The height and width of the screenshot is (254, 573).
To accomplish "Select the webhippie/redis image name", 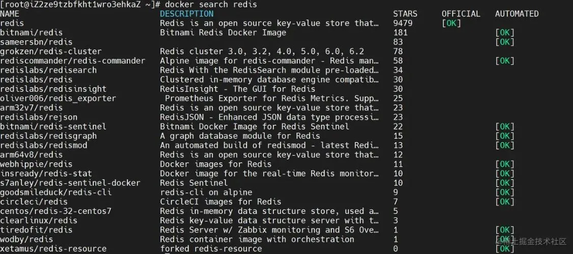I will click(x=36, y=164).
